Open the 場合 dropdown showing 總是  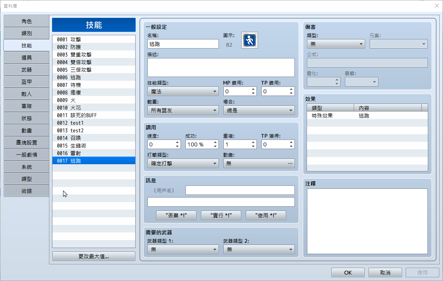coord(259,110)
